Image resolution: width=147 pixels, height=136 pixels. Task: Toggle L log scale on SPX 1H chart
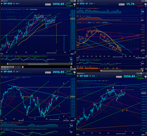tap(72, 121)
